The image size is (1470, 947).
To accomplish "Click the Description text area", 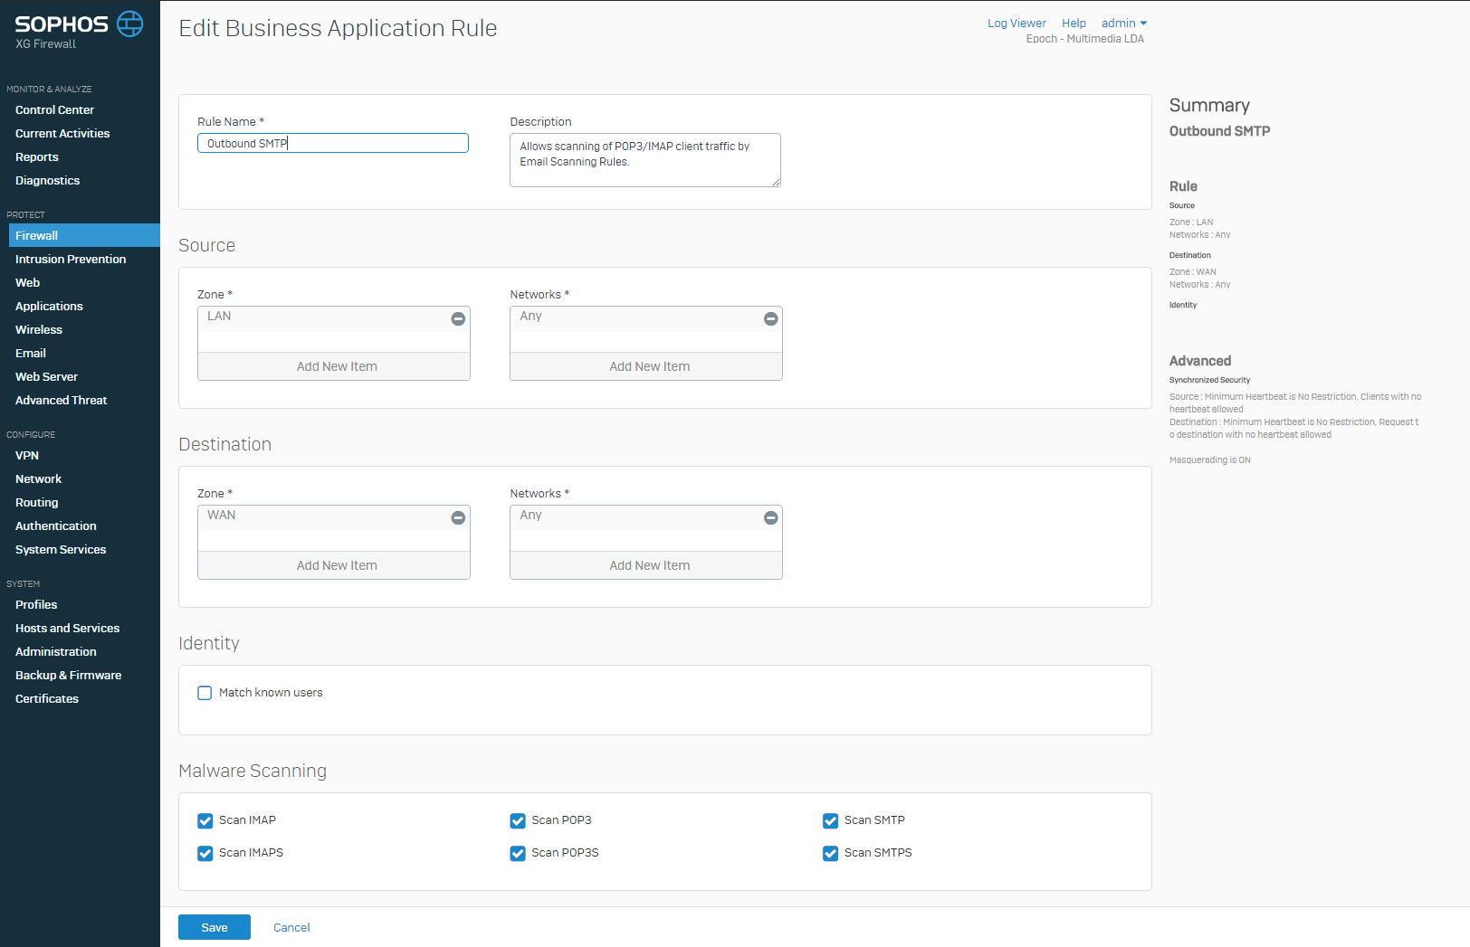I will [645, 160].
